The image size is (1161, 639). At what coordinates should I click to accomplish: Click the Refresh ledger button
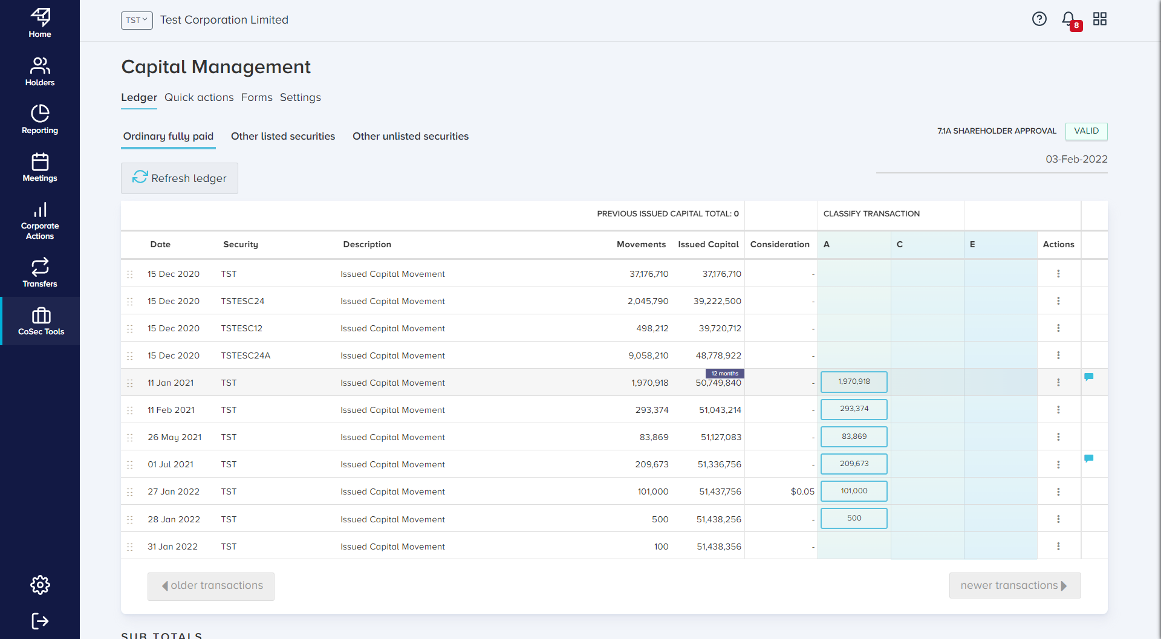point(179,178)
